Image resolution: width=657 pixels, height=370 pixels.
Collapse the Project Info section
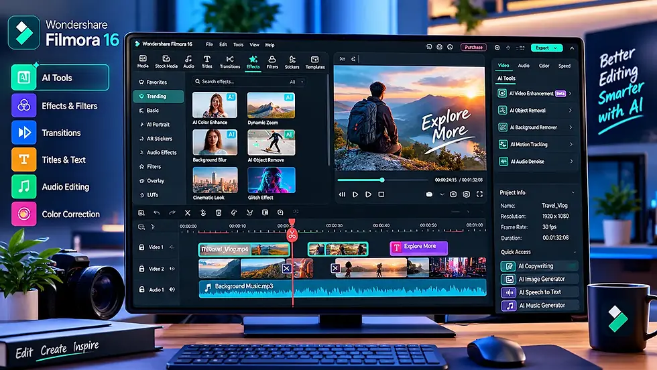tap(573, 193)
